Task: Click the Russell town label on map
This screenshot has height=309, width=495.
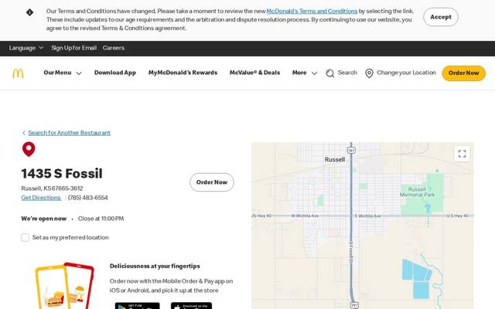Action: tap(335, 160)
